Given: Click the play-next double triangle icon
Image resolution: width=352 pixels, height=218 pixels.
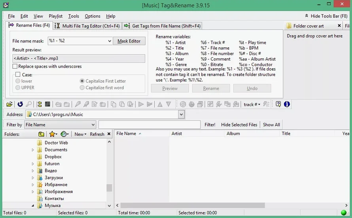Looking at the screenshot, I should (x=149, y=104).
